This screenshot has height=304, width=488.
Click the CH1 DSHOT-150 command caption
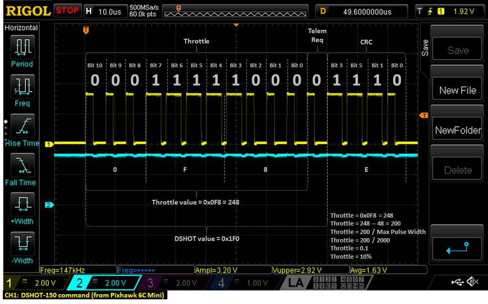[85, 295]
